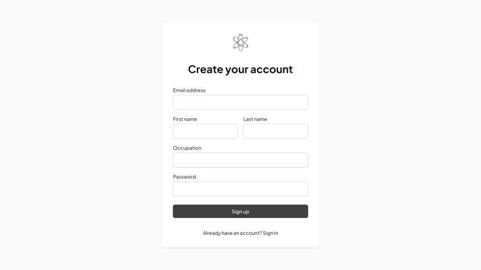
Task: Click the First name label
Action: (x=185, y=119)
